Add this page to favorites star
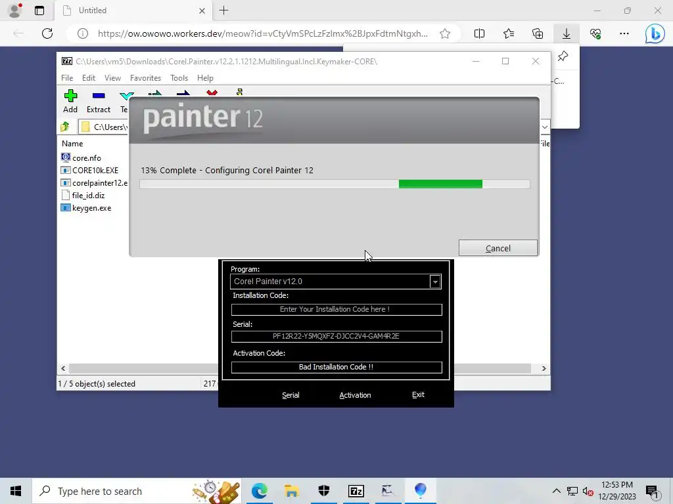This screenshot has width=673, height=504. tap(445, 33)
